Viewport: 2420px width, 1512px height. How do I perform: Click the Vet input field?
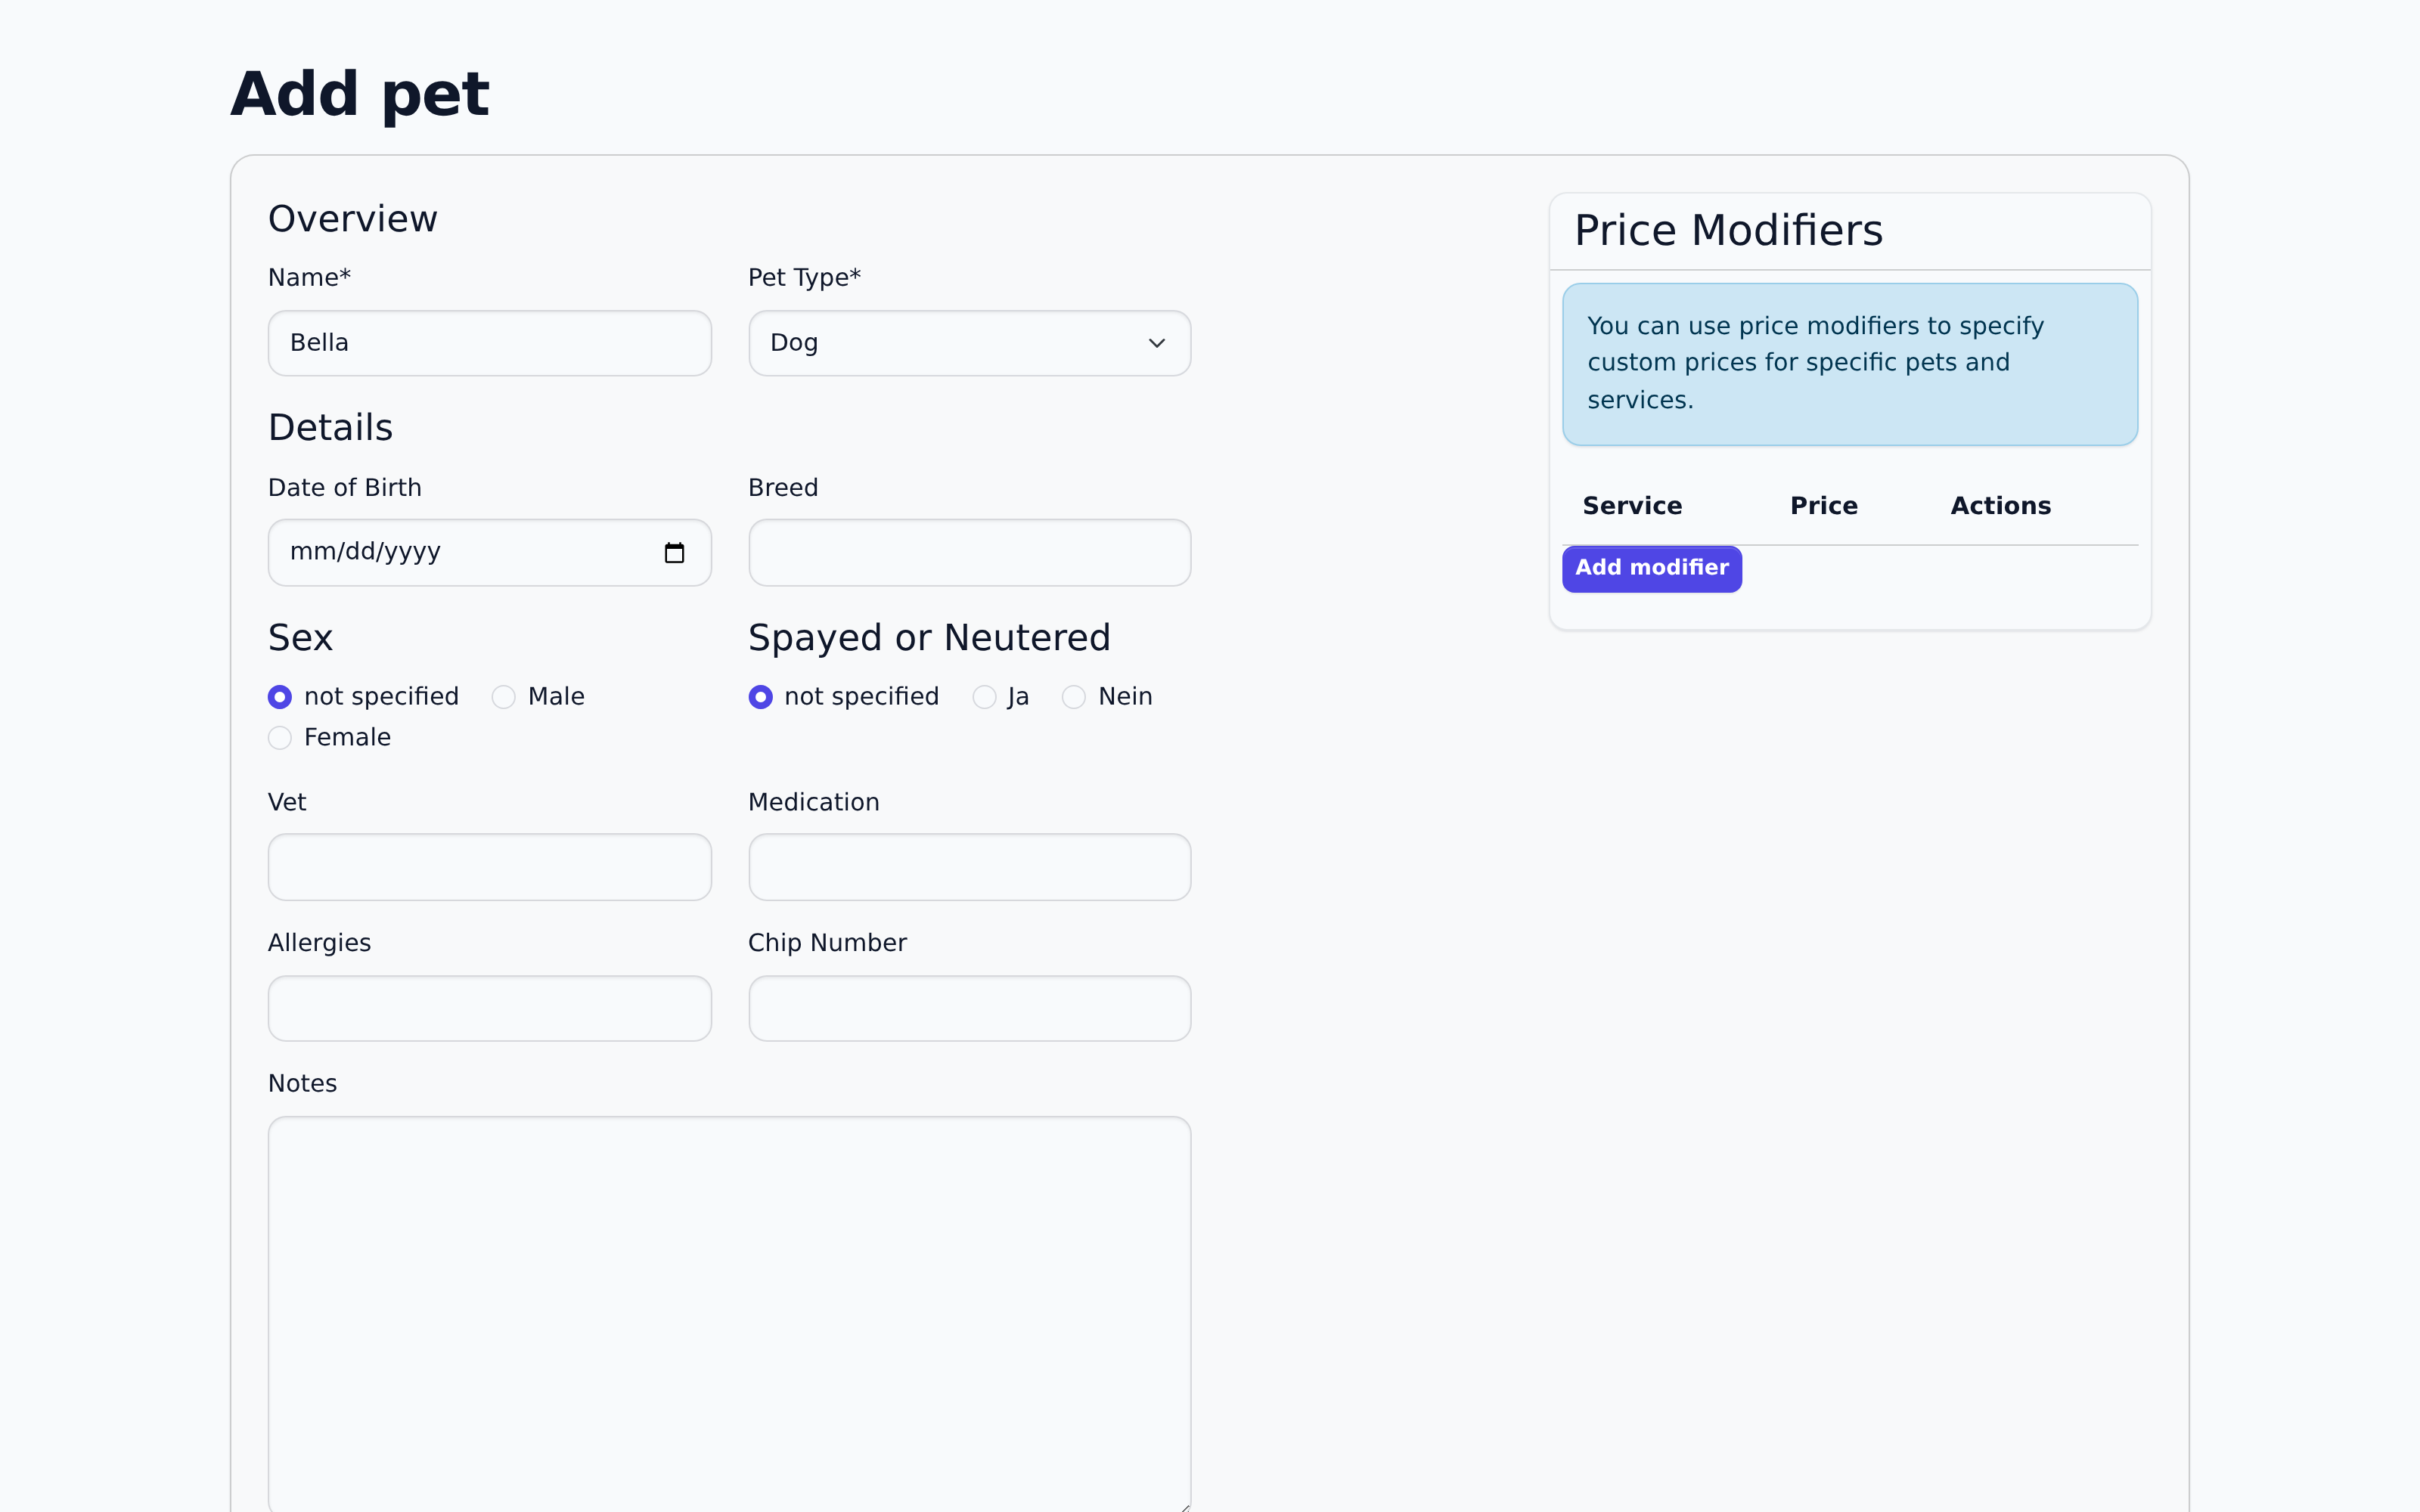click(x=489, y=867)
